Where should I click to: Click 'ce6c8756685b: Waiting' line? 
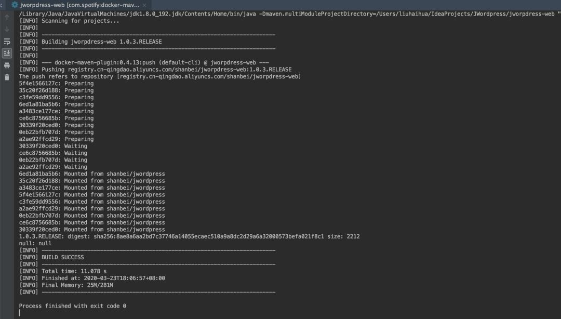[x=53, y=153]
